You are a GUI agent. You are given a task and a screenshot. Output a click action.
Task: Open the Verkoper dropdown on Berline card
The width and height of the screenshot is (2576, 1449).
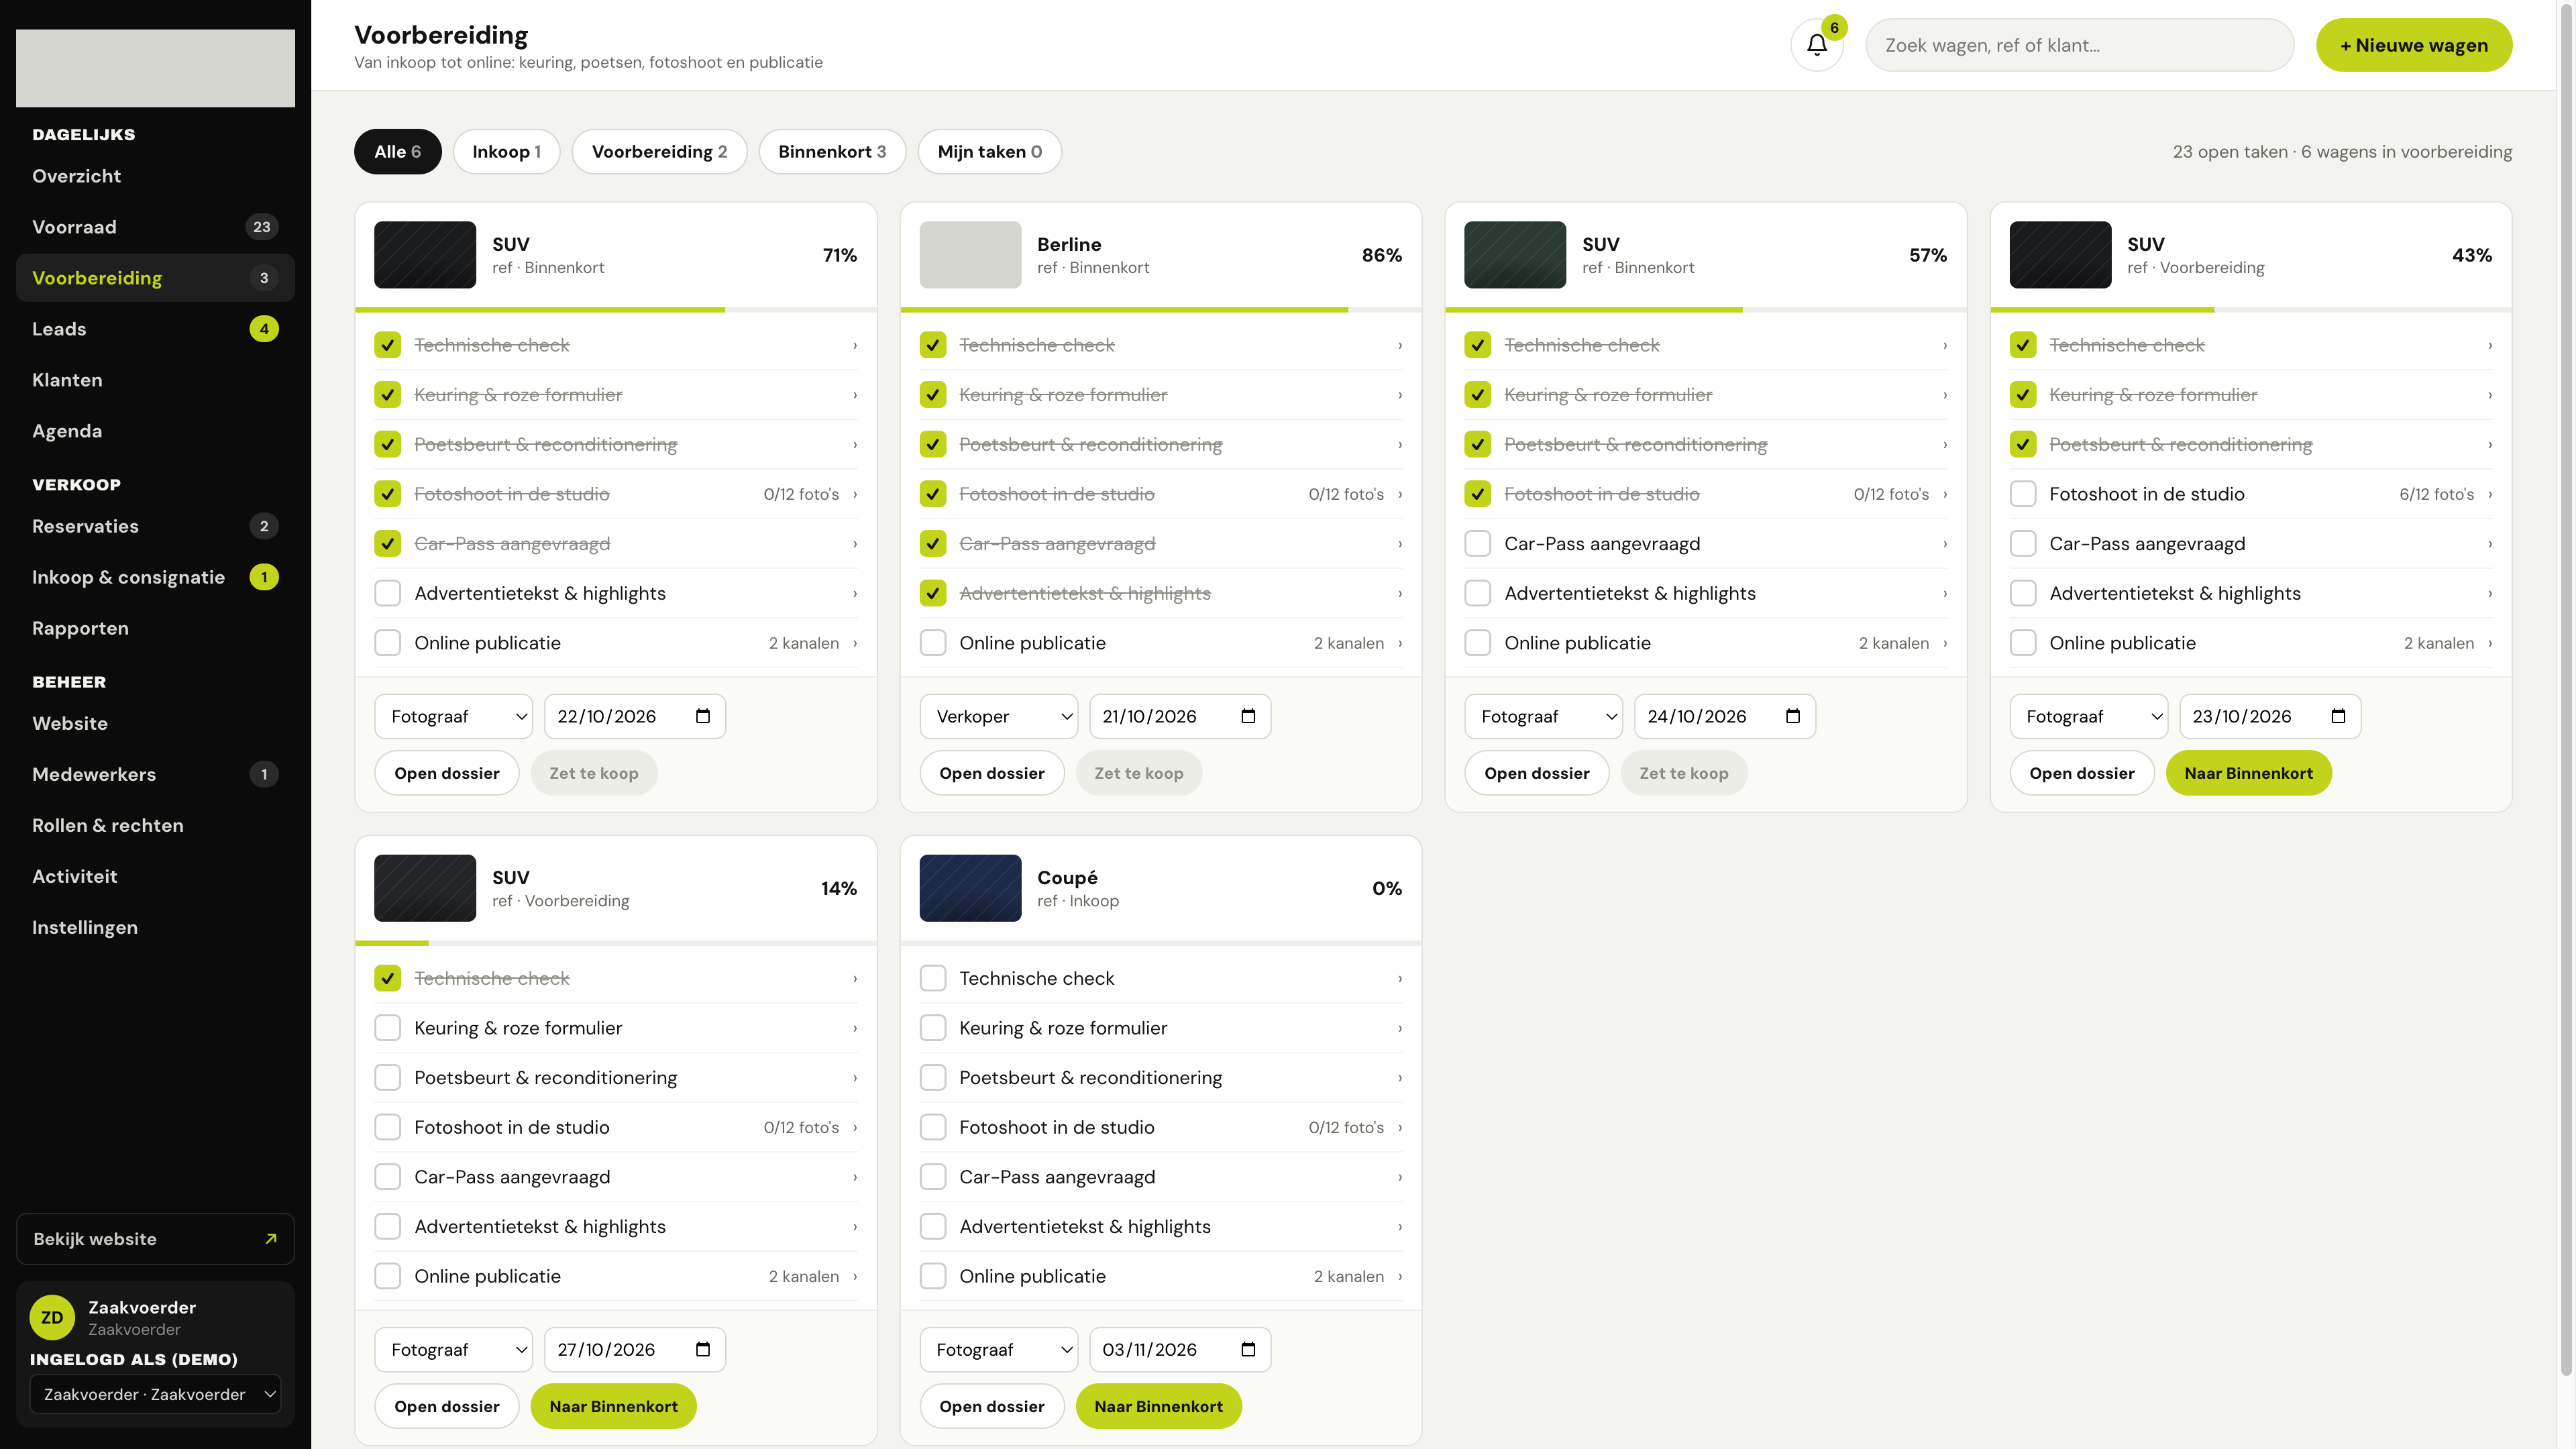(x=999, y=716)
